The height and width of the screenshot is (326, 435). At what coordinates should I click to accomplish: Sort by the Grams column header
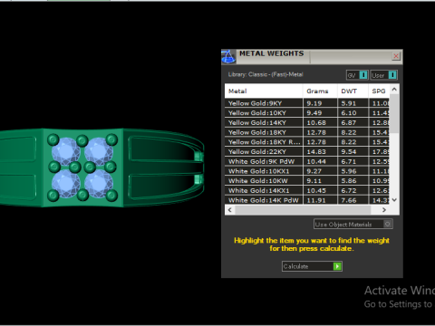click(320, 91)
